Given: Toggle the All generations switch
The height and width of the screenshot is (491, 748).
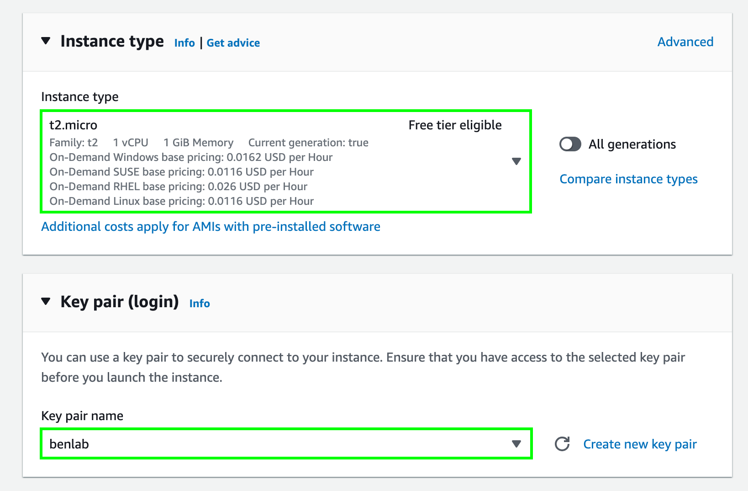Looking at the screenshot, I should [570, 144].
